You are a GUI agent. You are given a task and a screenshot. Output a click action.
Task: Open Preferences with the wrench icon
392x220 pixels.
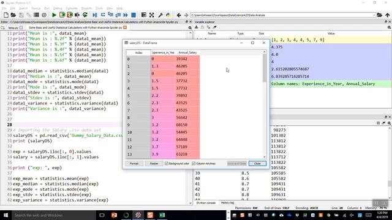tap(160, 15)
